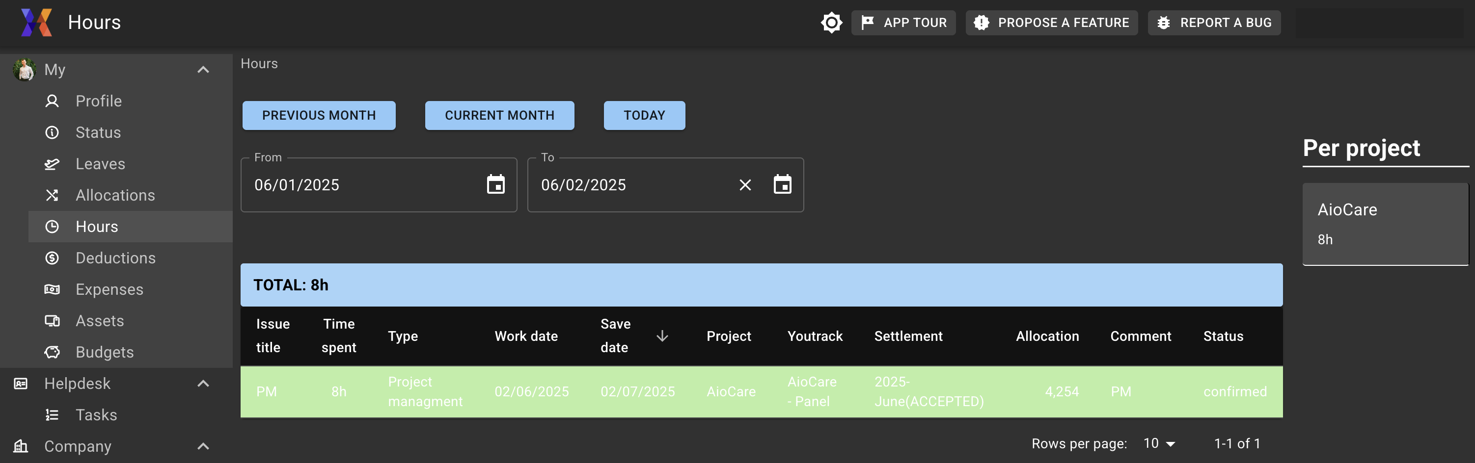Open the Rows per page dropdown
Screen dimensions: 1475x463
[1159, 443]
